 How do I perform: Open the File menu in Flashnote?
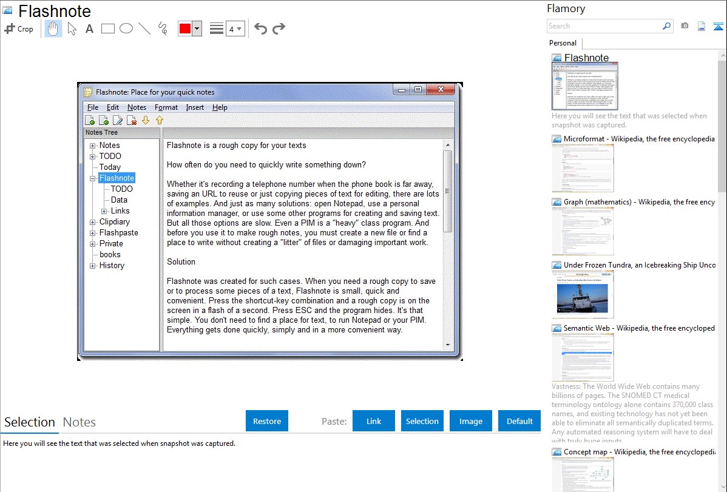point(93,107)
